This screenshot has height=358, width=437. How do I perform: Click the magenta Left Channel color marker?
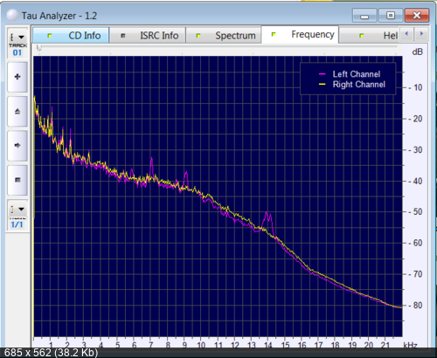(x=322, y=74)
